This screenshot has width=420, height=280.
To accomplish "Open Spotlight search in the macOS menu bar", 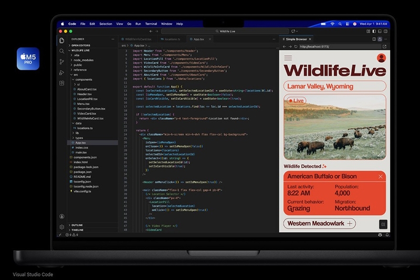I will (x=340, y=24).
